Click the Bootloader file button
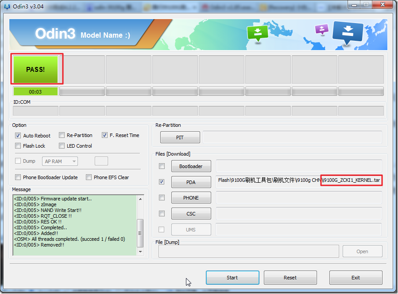Image resolution: width=398 pixels, height=294 pixels. (x=191, y=166)
